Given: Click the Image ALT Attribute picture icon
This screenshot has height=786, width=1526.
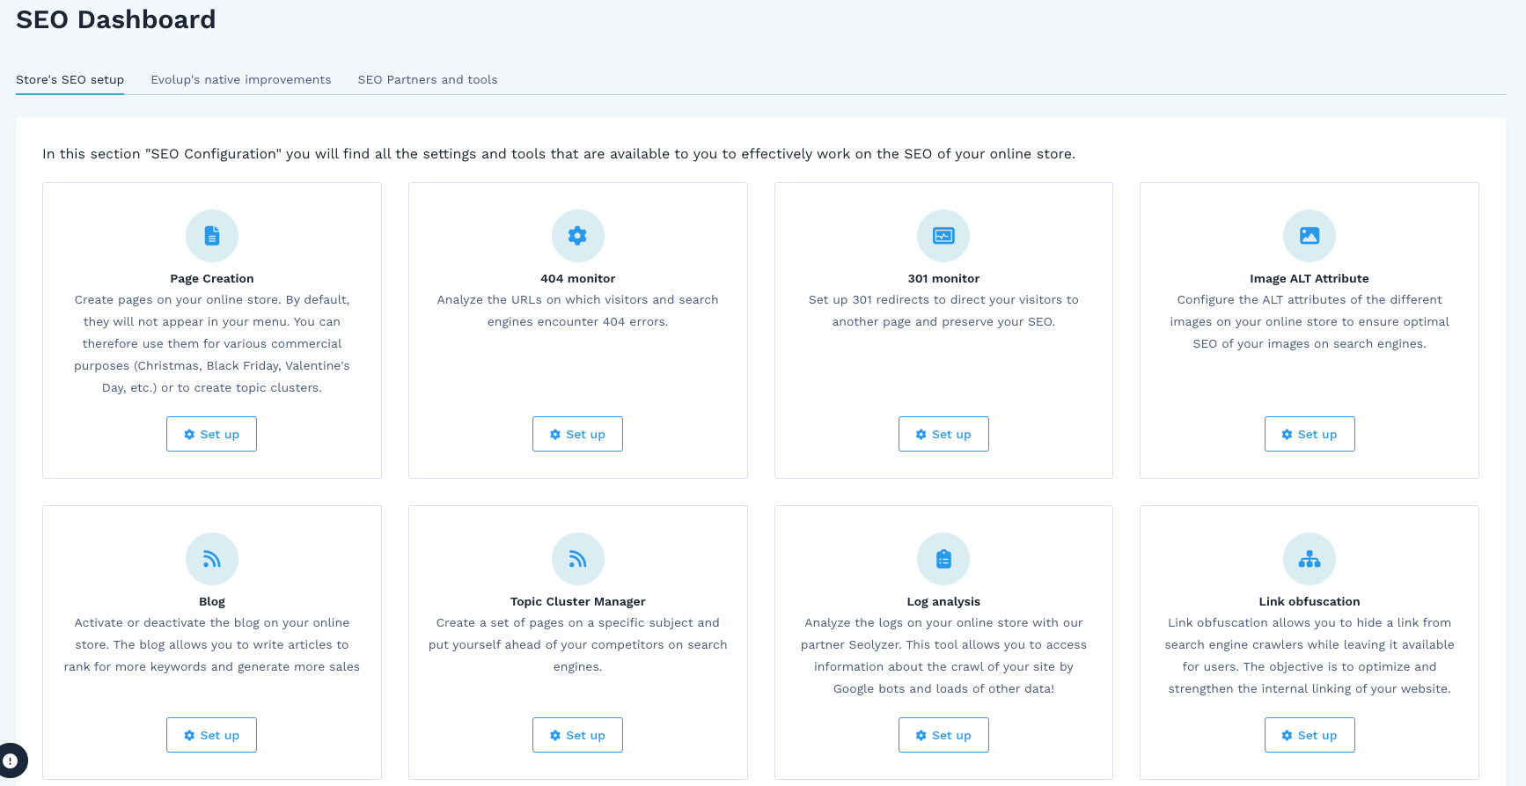Looking at the screenshot, I should [x=1310, y=236].
